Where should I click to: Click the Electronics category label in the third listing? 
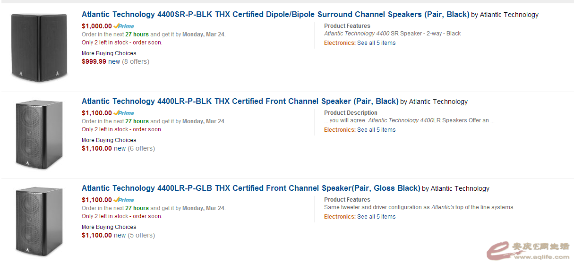(x=339, y=217)
